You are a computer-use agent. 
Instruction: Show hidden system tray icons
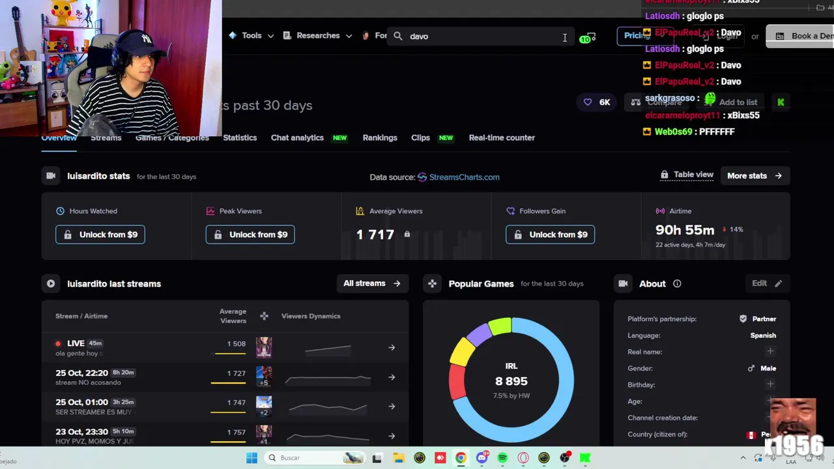coord(743,458)
